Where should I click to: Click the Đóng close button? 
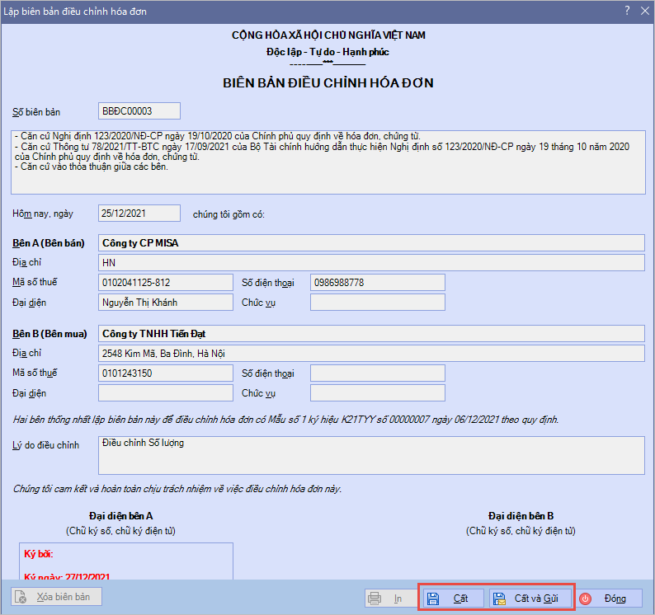609,599
